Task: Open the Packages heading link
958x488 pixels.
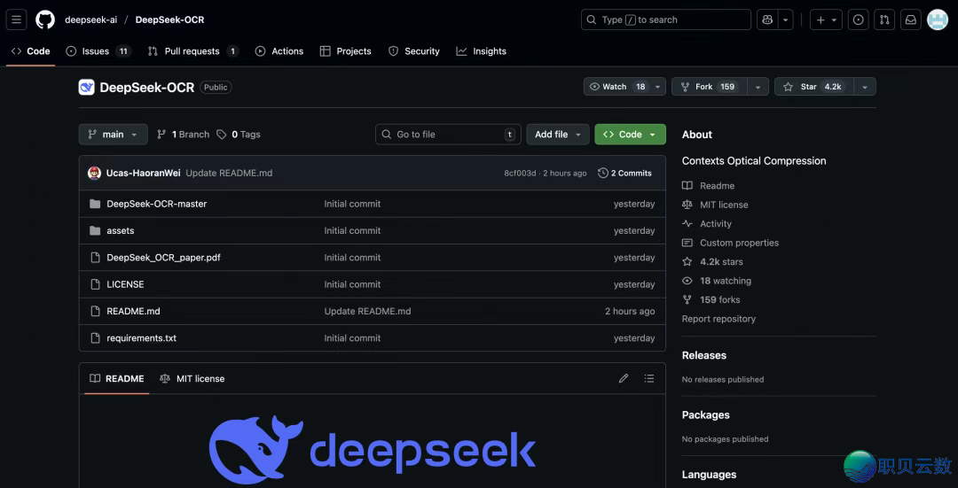Action: point(706,414)
